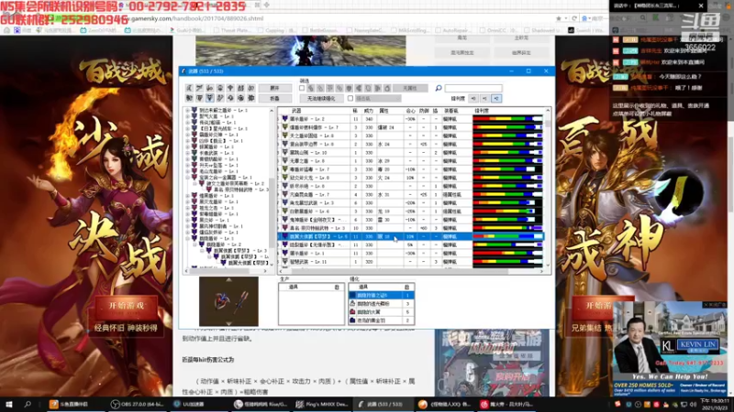Click the magnifier search icon in weapon window
734x412 pixels.
[x=439, y=88]
